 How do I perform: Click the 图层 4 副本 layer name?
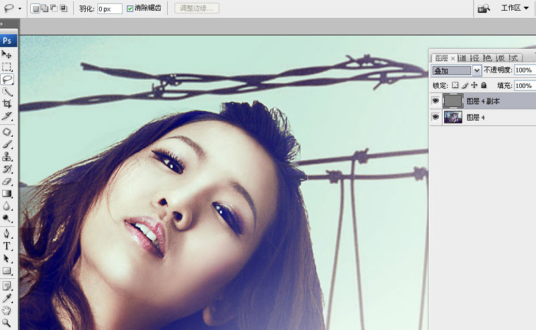[x=483, y=101]
